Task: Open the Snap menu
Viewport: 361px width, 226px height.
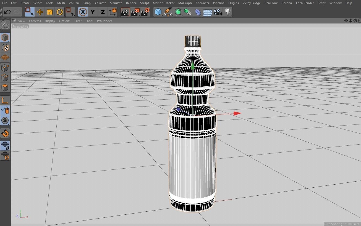Action: [87, 3]
